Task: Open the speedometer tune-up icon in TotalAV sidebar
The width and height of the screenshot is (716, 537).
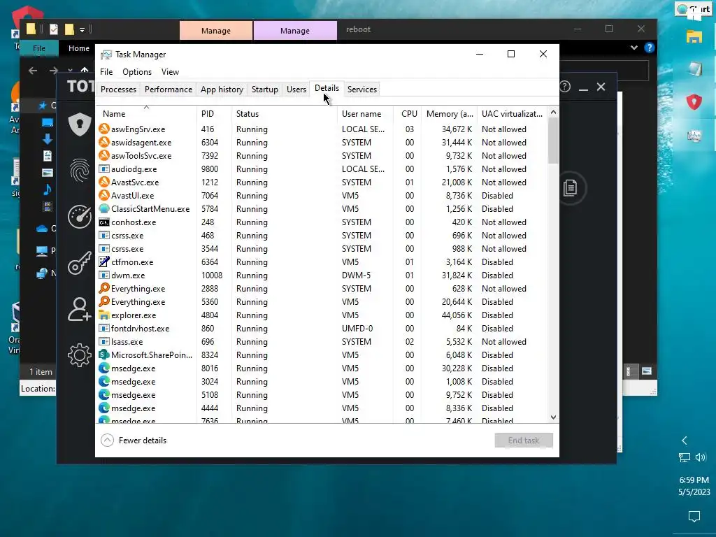Action: 80,217
